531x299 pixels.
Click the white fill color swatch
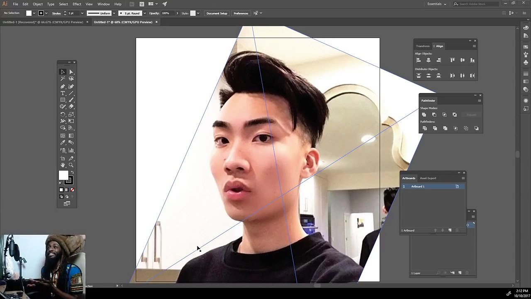(x=63, y=175)
